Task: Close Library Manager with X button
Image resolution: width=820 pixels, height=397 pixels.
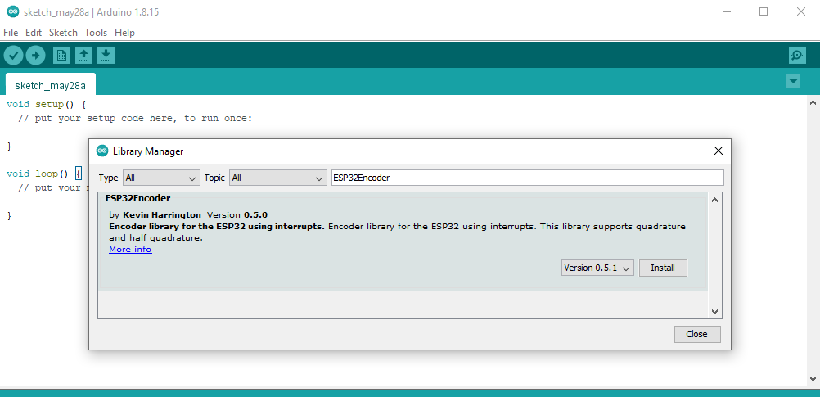Action: 719,151
